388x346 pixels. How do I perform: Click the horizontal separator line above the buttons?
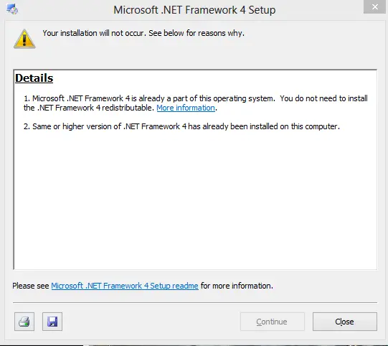click(195, 302)
